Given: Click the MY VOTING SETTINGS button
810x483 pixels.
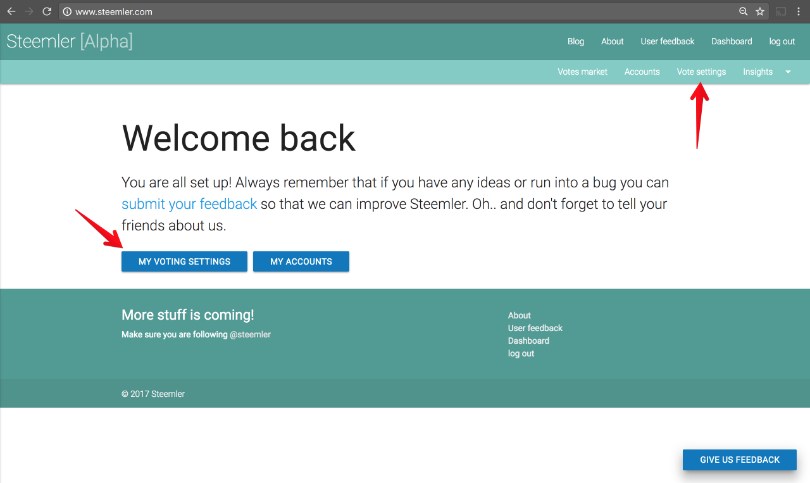Looking at the screenshot, I should pyautogui.click(x=184, y=261).
